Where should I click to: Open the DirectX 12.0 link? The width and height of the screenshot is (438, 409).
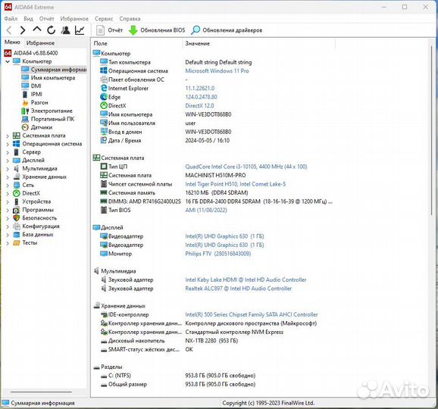coord(199,105)
